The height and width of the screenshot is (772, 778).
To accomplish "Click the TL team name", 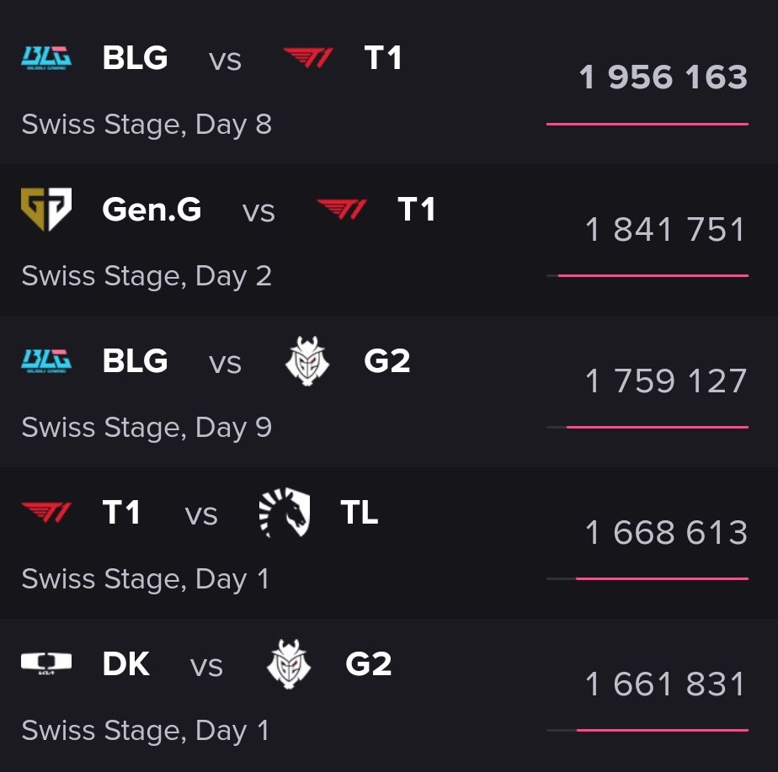I will tap(360, 513).
